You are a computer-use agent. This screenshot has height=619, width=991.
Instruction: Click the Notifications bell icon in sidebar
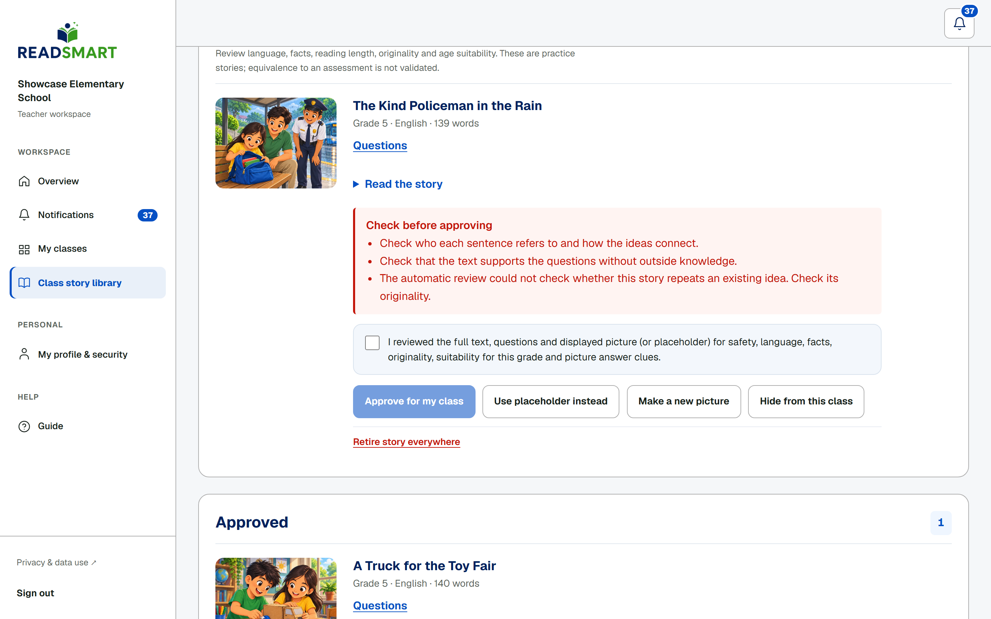coord(24,215)
